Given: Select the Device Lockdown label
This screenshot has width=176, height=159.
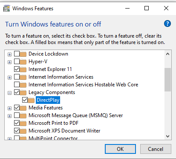Looking at the screenshot, I should [48, 54].
